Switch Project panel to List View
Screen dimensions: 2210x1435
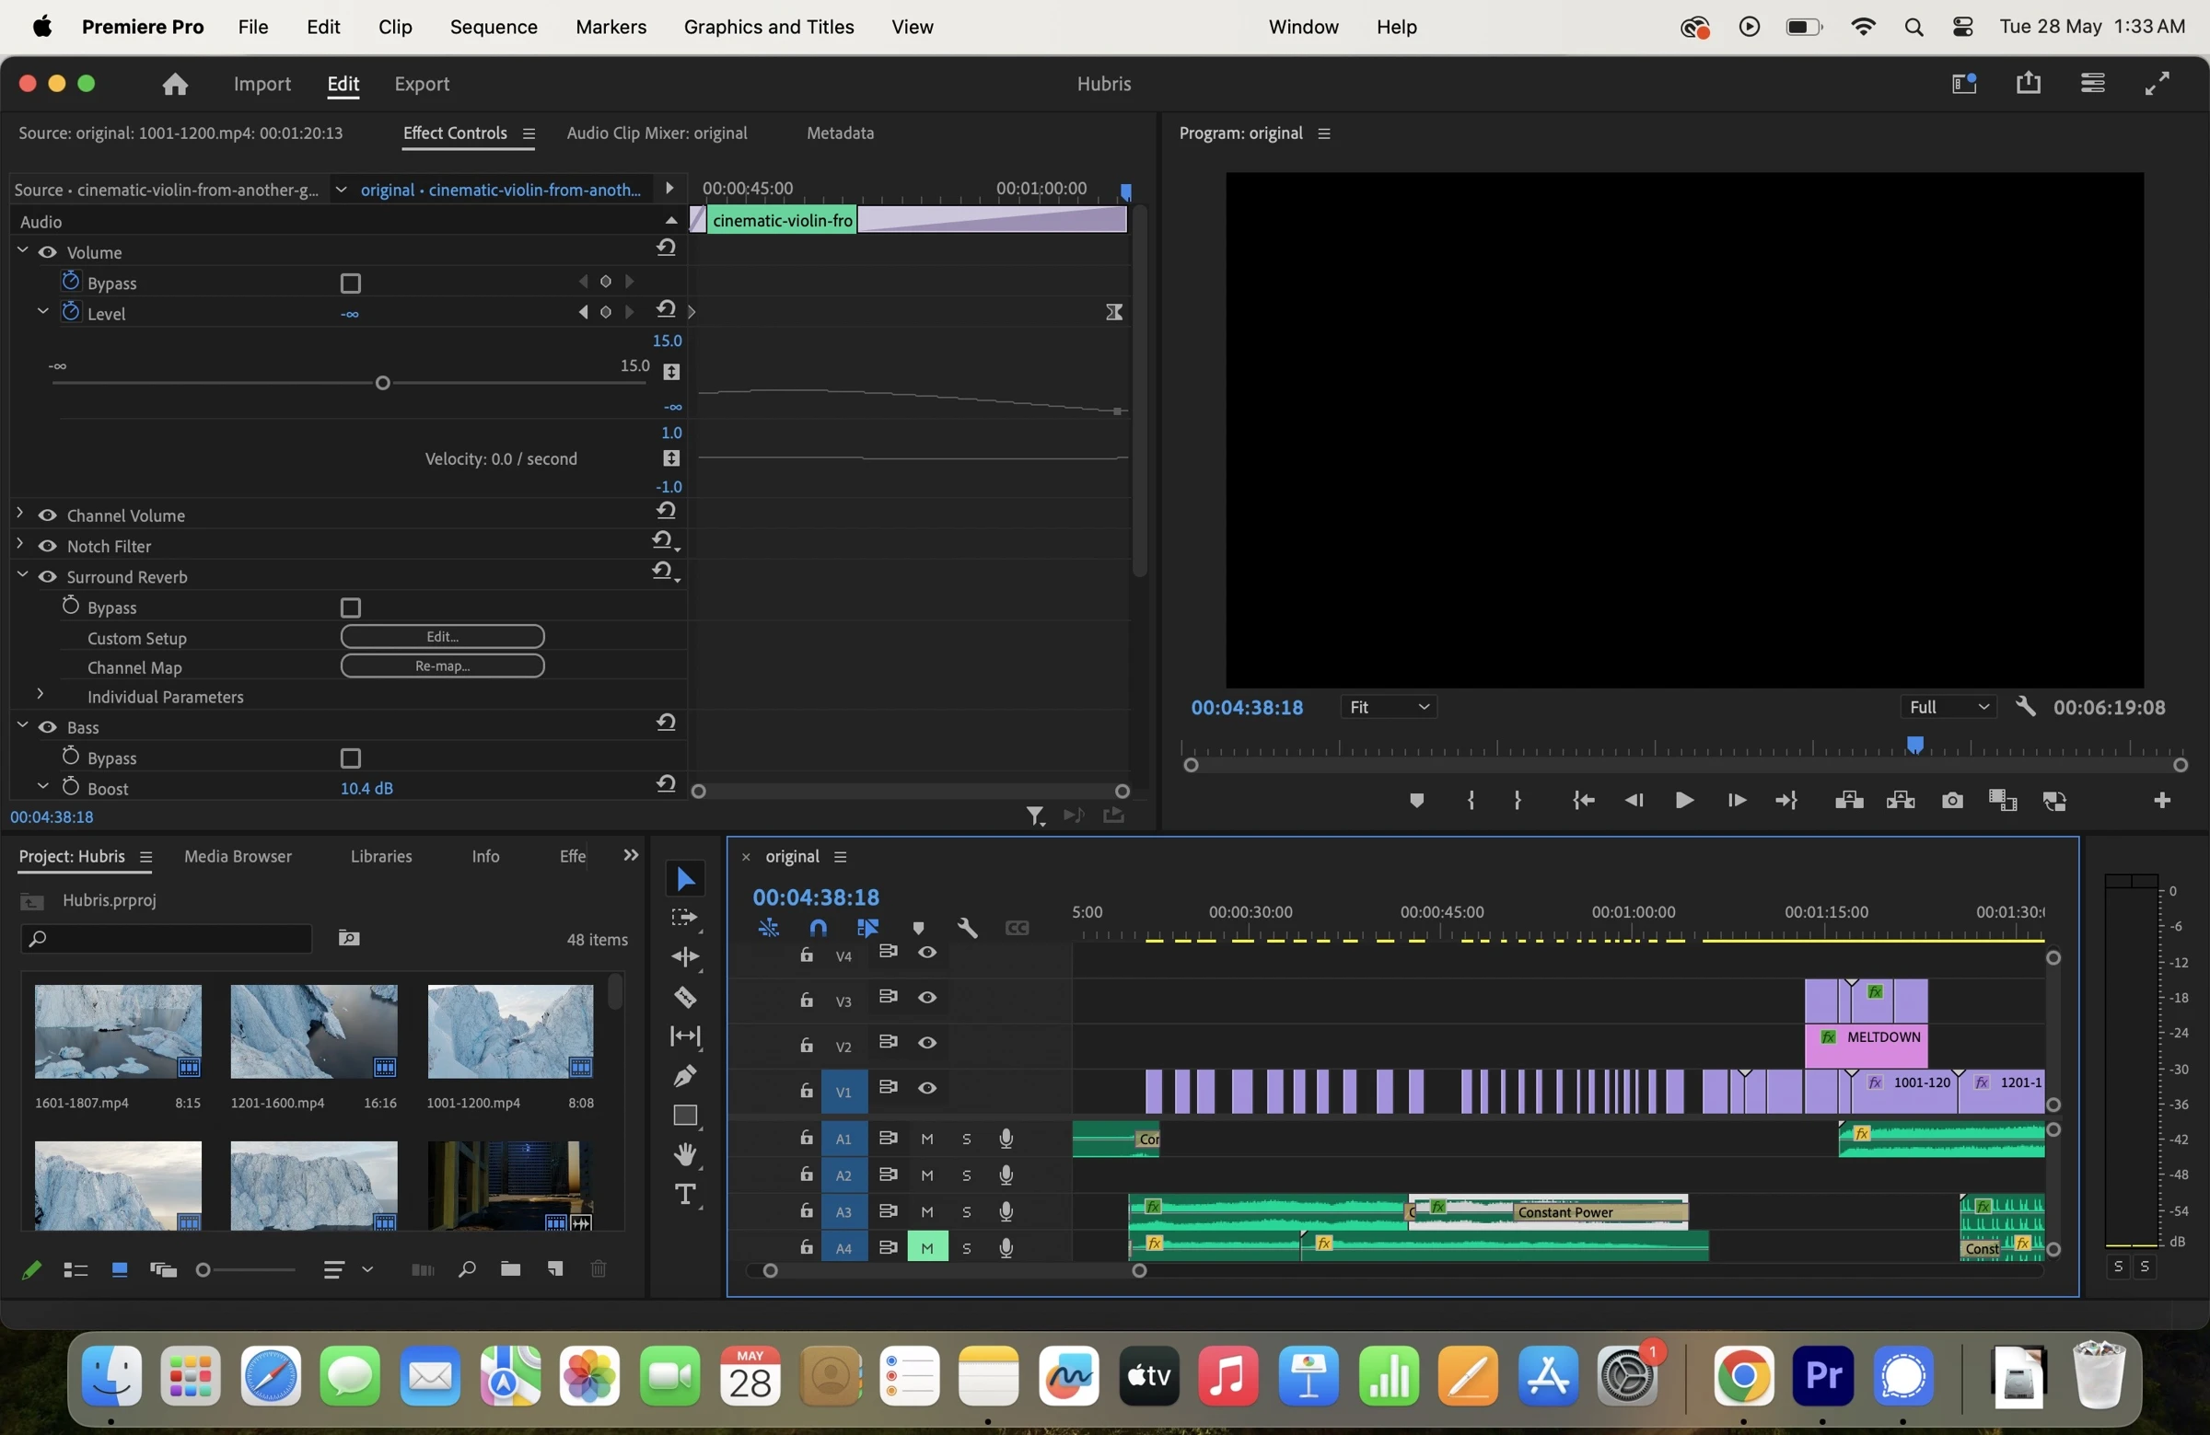pyautogui.click(x=76, y=1270)
